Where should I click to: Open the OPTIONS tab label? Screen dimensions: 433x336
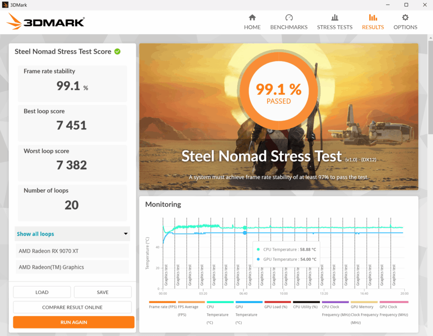click(405, 27)
